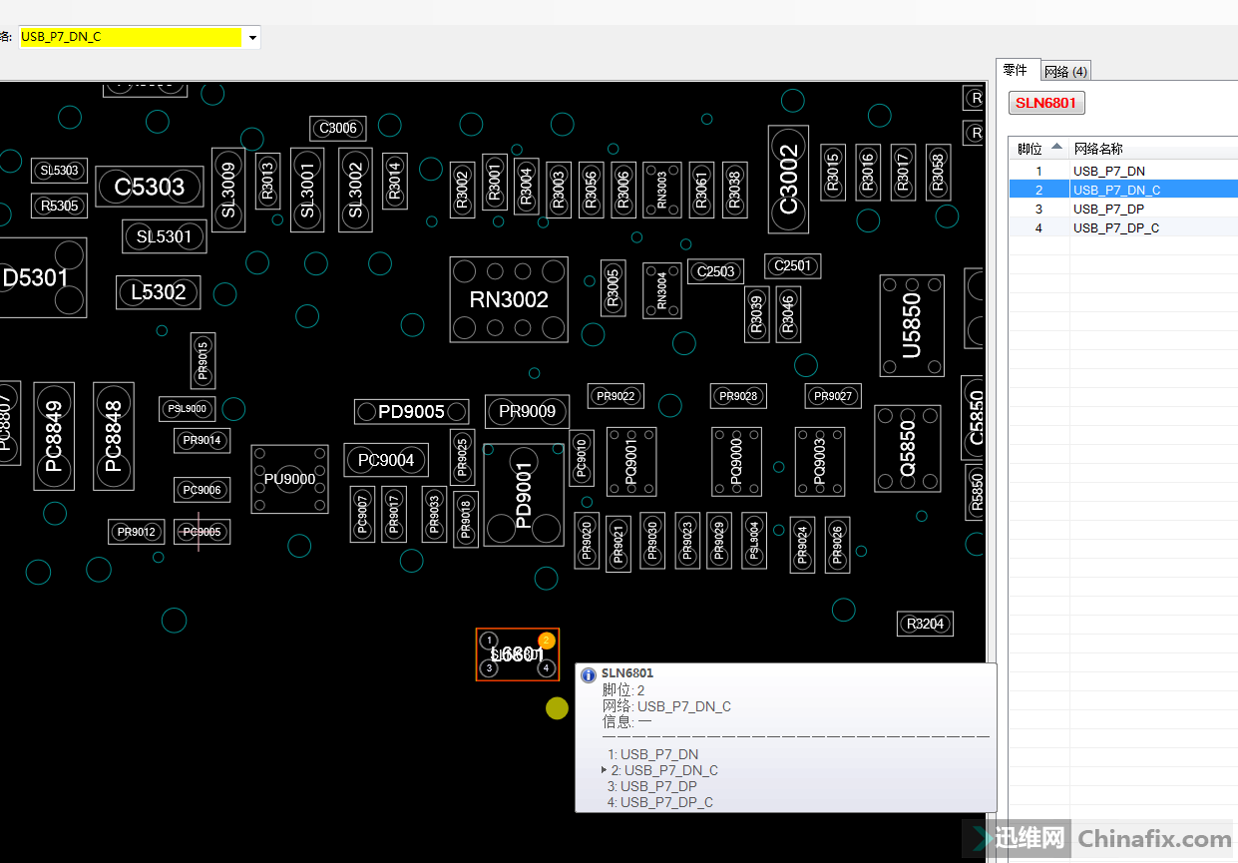Click orange pin 2 pad on SLN6801
This screenshot has height=863, width=1238.
(547, 641)
